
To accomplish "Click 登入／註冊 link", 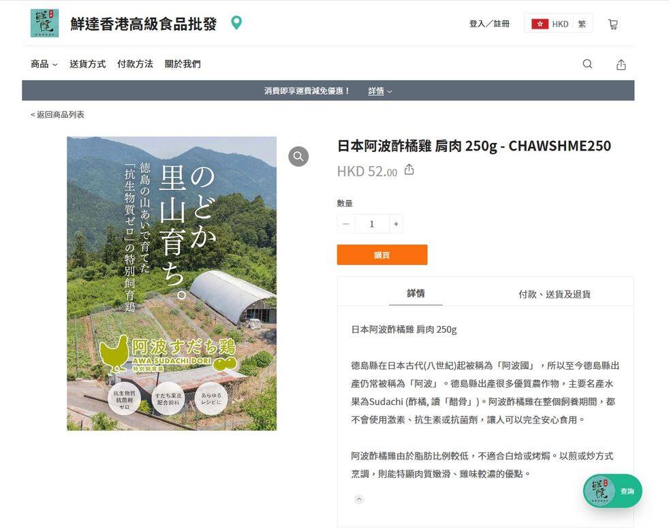I will 489,24.
